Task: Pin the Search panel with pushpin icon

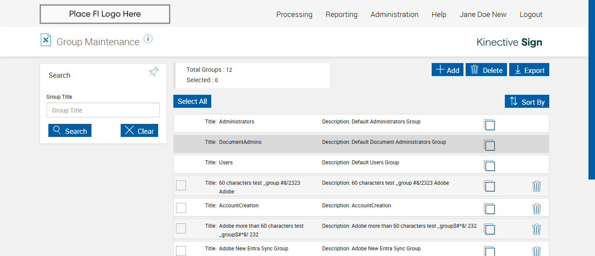Action: pos(153,72)
